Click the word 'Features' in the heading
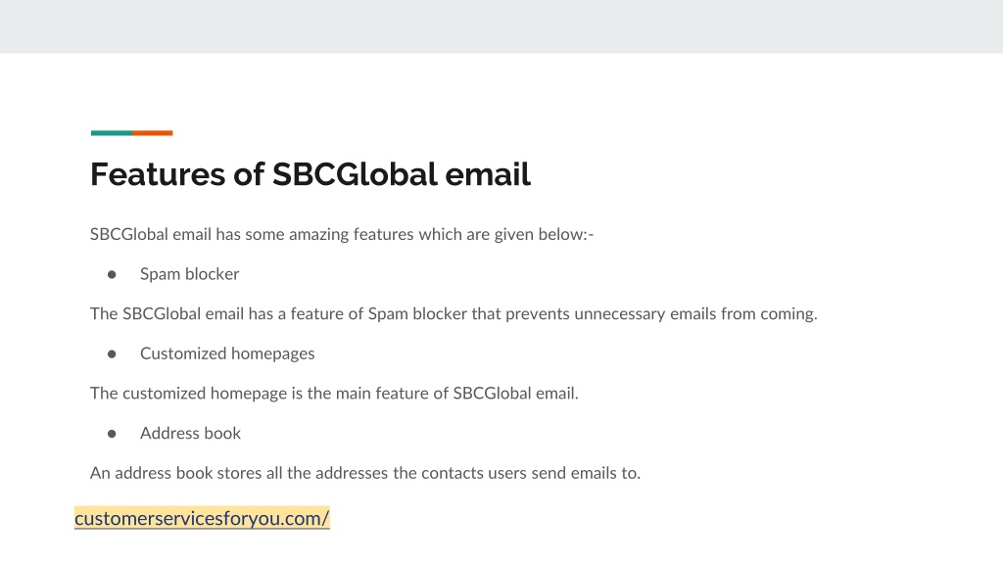 pos(158,174)
